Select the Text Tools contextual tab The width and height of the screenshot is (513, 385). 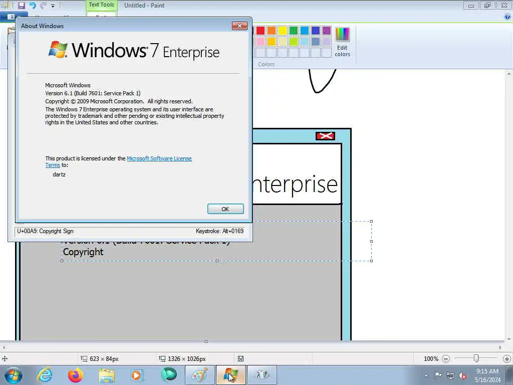coord(101,5)
